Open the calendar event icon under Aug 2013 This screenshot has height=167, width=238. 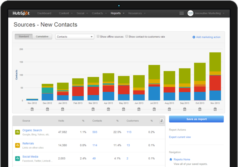pyautogui.click(x=169, y=109)
